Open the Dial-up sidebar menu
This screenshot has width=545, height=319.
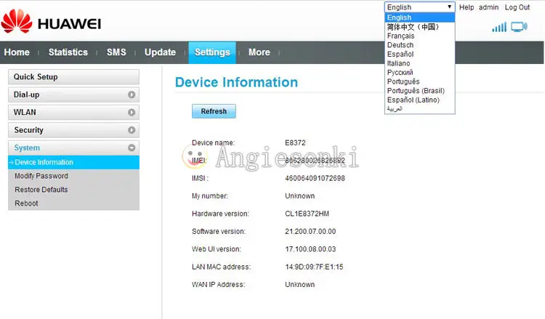point(73,94)
